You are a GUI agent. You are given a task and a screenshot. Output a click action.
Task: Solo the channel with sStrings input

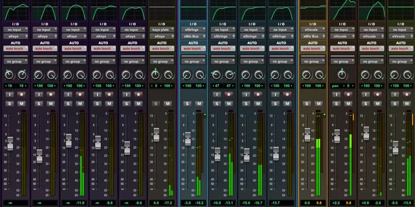coord(188,104)
